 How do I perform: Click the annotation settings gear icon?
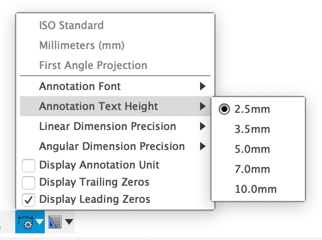(26, 222)
